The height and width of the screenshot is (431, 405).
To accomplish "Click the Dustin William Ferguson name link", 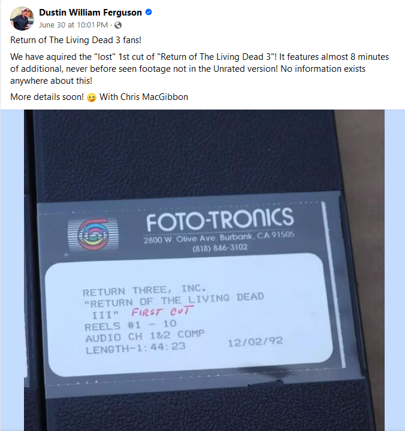I will (x=90, y=13).
